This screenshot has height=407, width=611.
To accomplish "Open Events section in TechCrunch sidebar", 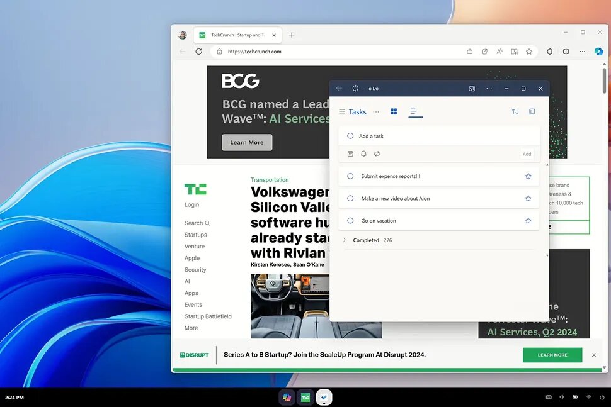I will click(x=193, y=304).
